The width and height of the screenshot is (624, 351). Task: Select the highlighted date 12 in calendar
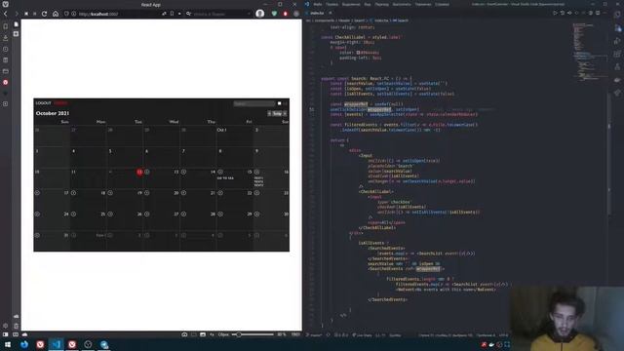[x=139, y=172]
